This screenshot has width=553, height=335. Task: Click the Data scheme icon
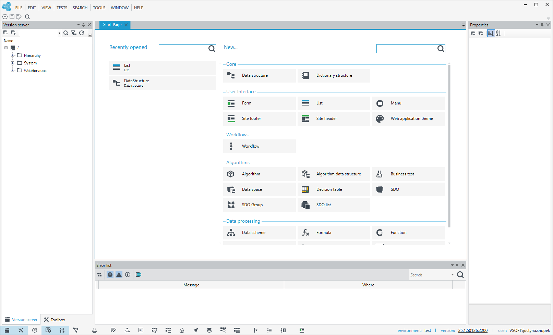231,233
